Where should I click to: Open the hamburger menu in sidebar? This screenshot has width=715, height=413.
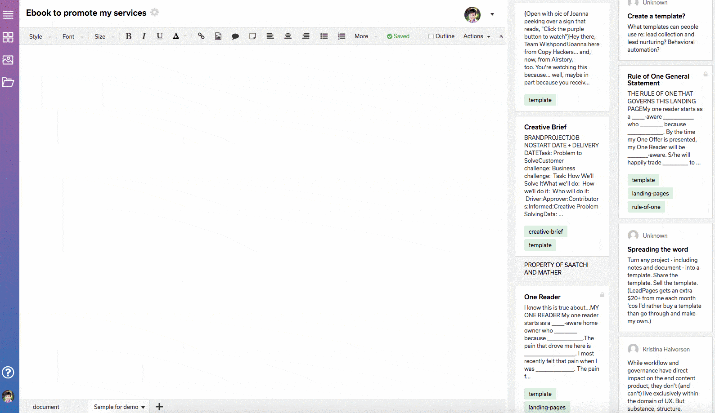click(8, 15)
